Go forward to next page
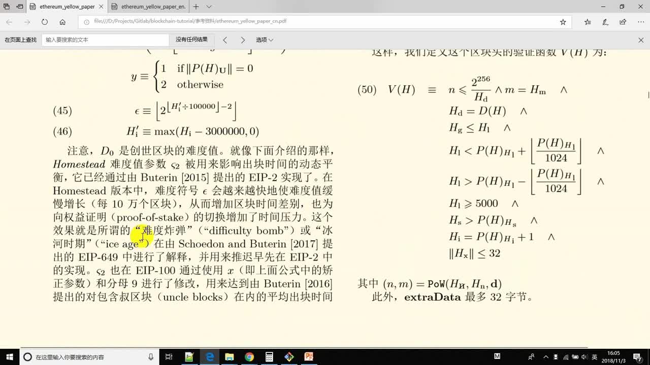 [27, 22]
